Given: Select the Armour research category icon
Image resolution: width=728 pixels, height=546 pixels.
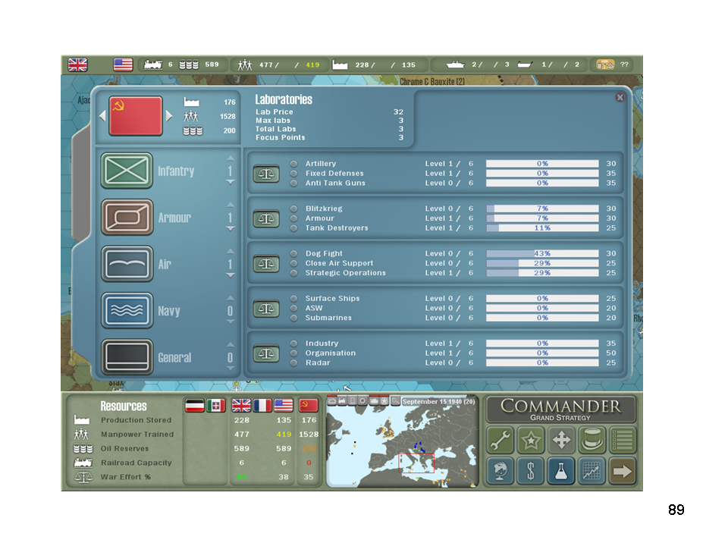Looking at the screenshot, I should [x=127, y=218].
